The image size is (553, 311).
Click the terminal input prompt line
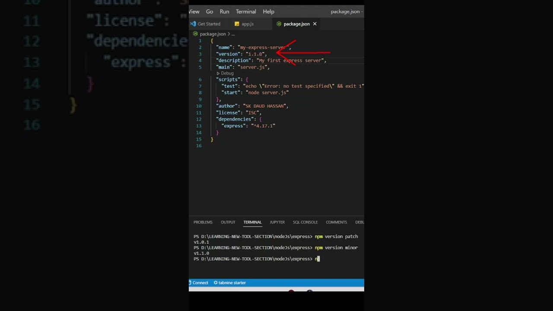(x=257, y=259)
